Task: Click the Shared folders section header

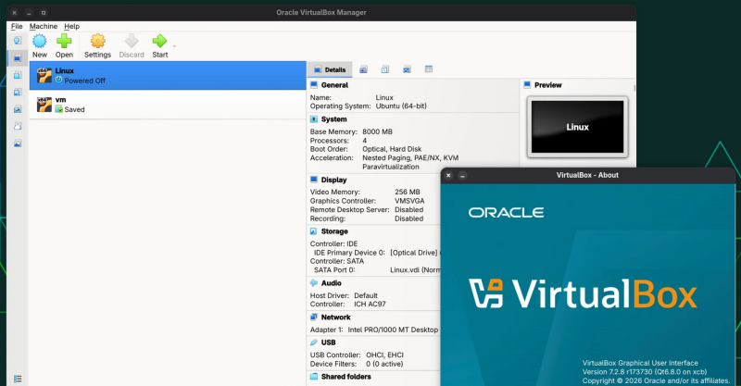Action: [345, 377]
